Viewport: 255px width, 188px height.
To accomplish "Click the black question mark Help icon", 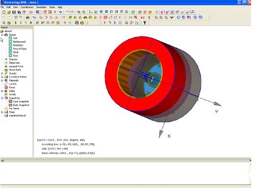I will (145, 23).
